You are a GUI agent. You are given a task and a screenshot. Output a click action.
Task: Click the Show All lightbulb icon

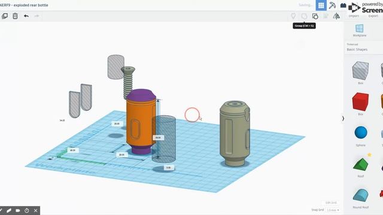point(293,16)
